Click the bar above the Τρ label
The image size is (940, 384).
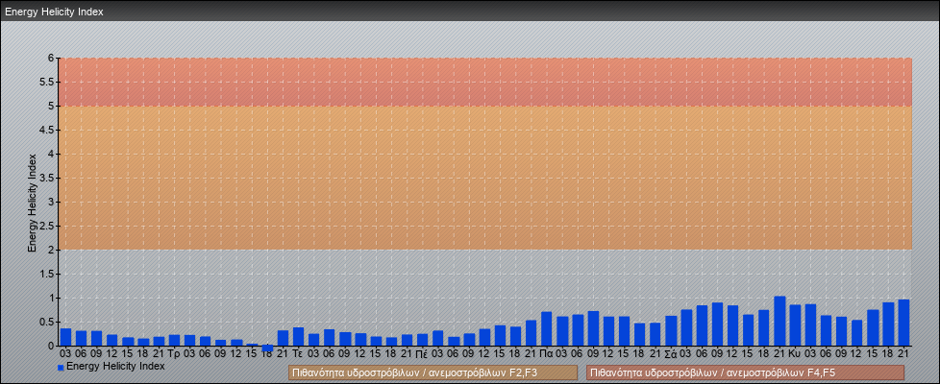[x=174, y=340]
